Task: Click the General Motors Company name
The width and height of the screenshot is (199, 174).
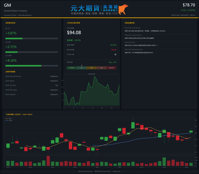Action: coord(16,11)
